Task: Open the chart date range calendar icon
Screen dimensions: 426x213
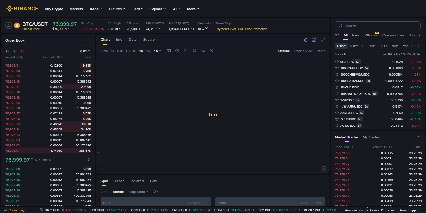Action: (x=169, y=51)
